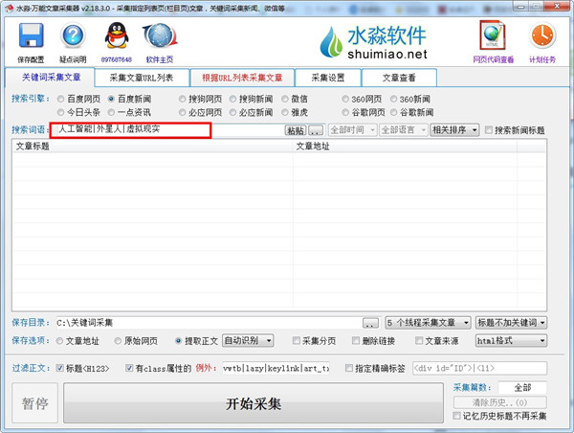The image size is (574, 433).
Task: Click the 开始采集 button
Action: pyautogui.click(x=254, y=403)
